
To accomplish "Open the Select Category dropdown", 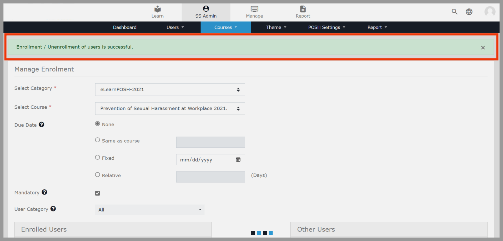I will click(170, 90).
